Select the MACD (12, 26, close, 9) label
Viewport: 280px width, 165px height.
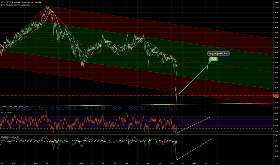pyautogui.click(x=10, y=137)
